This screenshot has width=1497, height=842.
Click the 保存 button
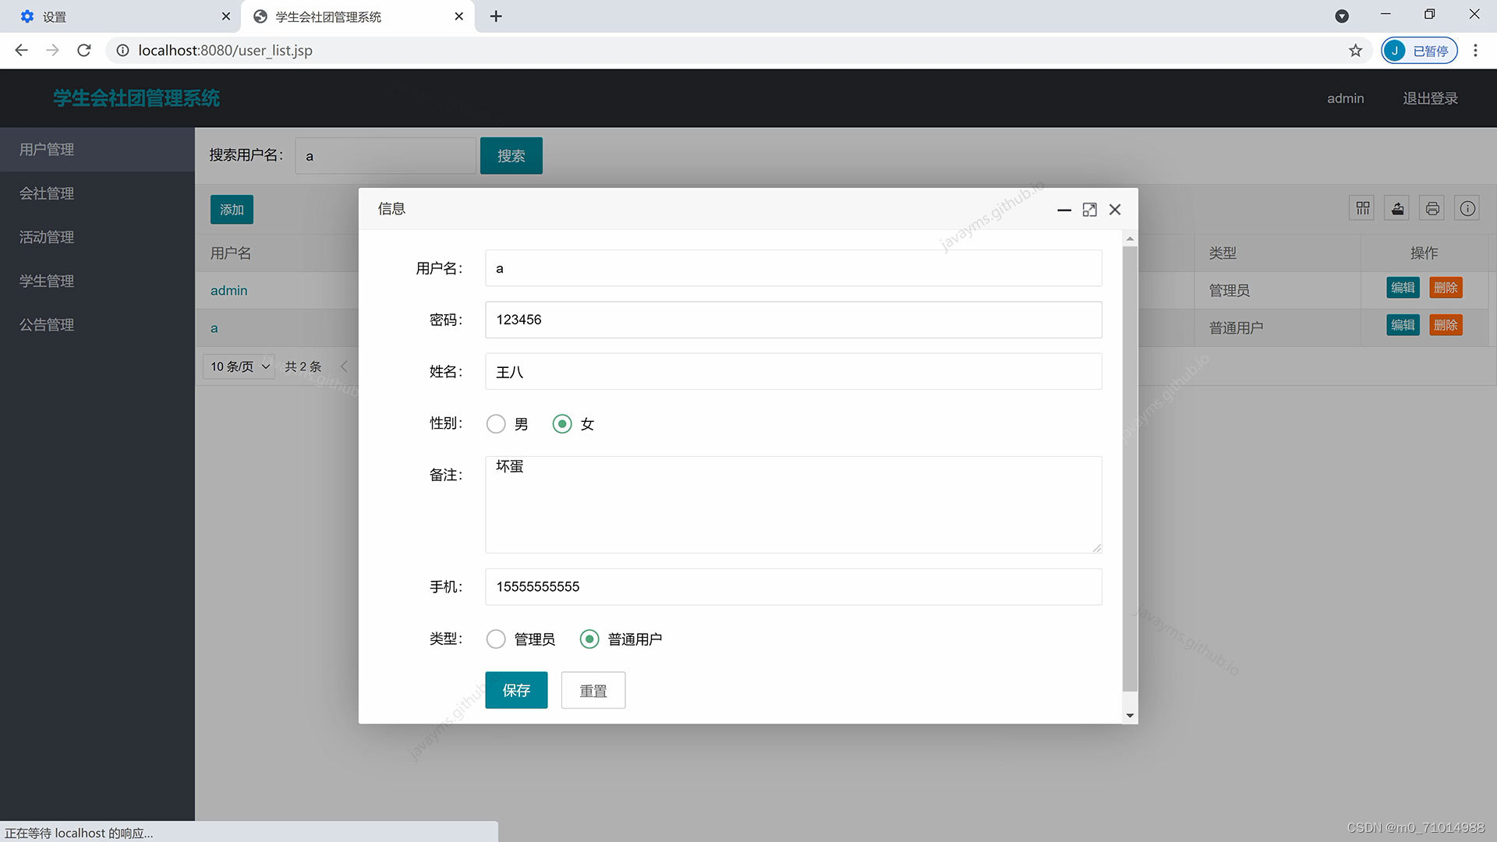point(516,690)
